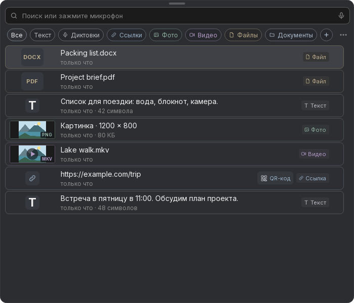
Task: Click the magnifier search icon
Action: [14, 16]
